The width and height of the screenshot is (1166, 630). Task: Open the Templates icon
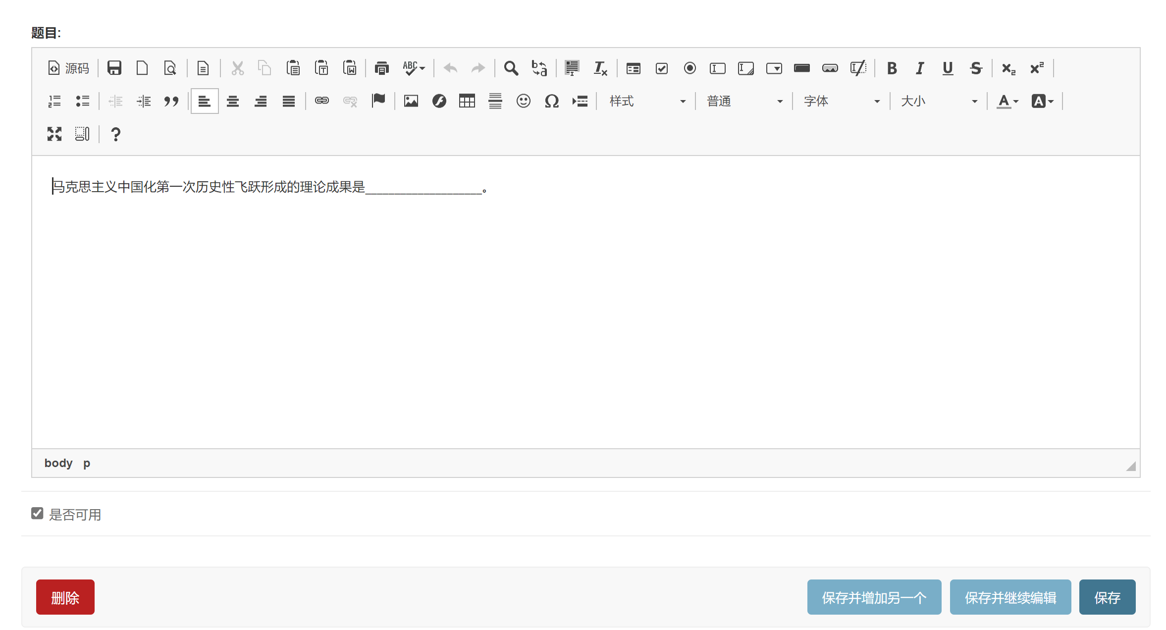[203, 68]
